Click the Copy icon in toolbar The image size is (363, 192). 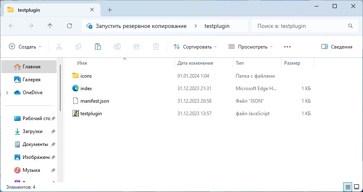click(x=78, y=47)
